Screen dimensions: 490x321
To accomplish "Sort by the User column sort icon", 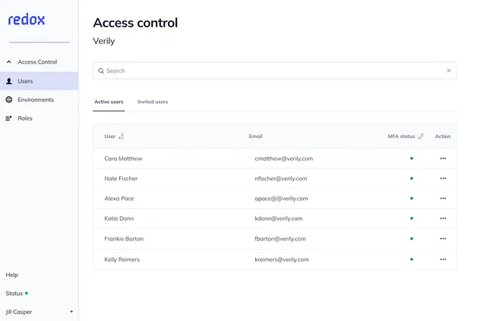I will [122, 136].
